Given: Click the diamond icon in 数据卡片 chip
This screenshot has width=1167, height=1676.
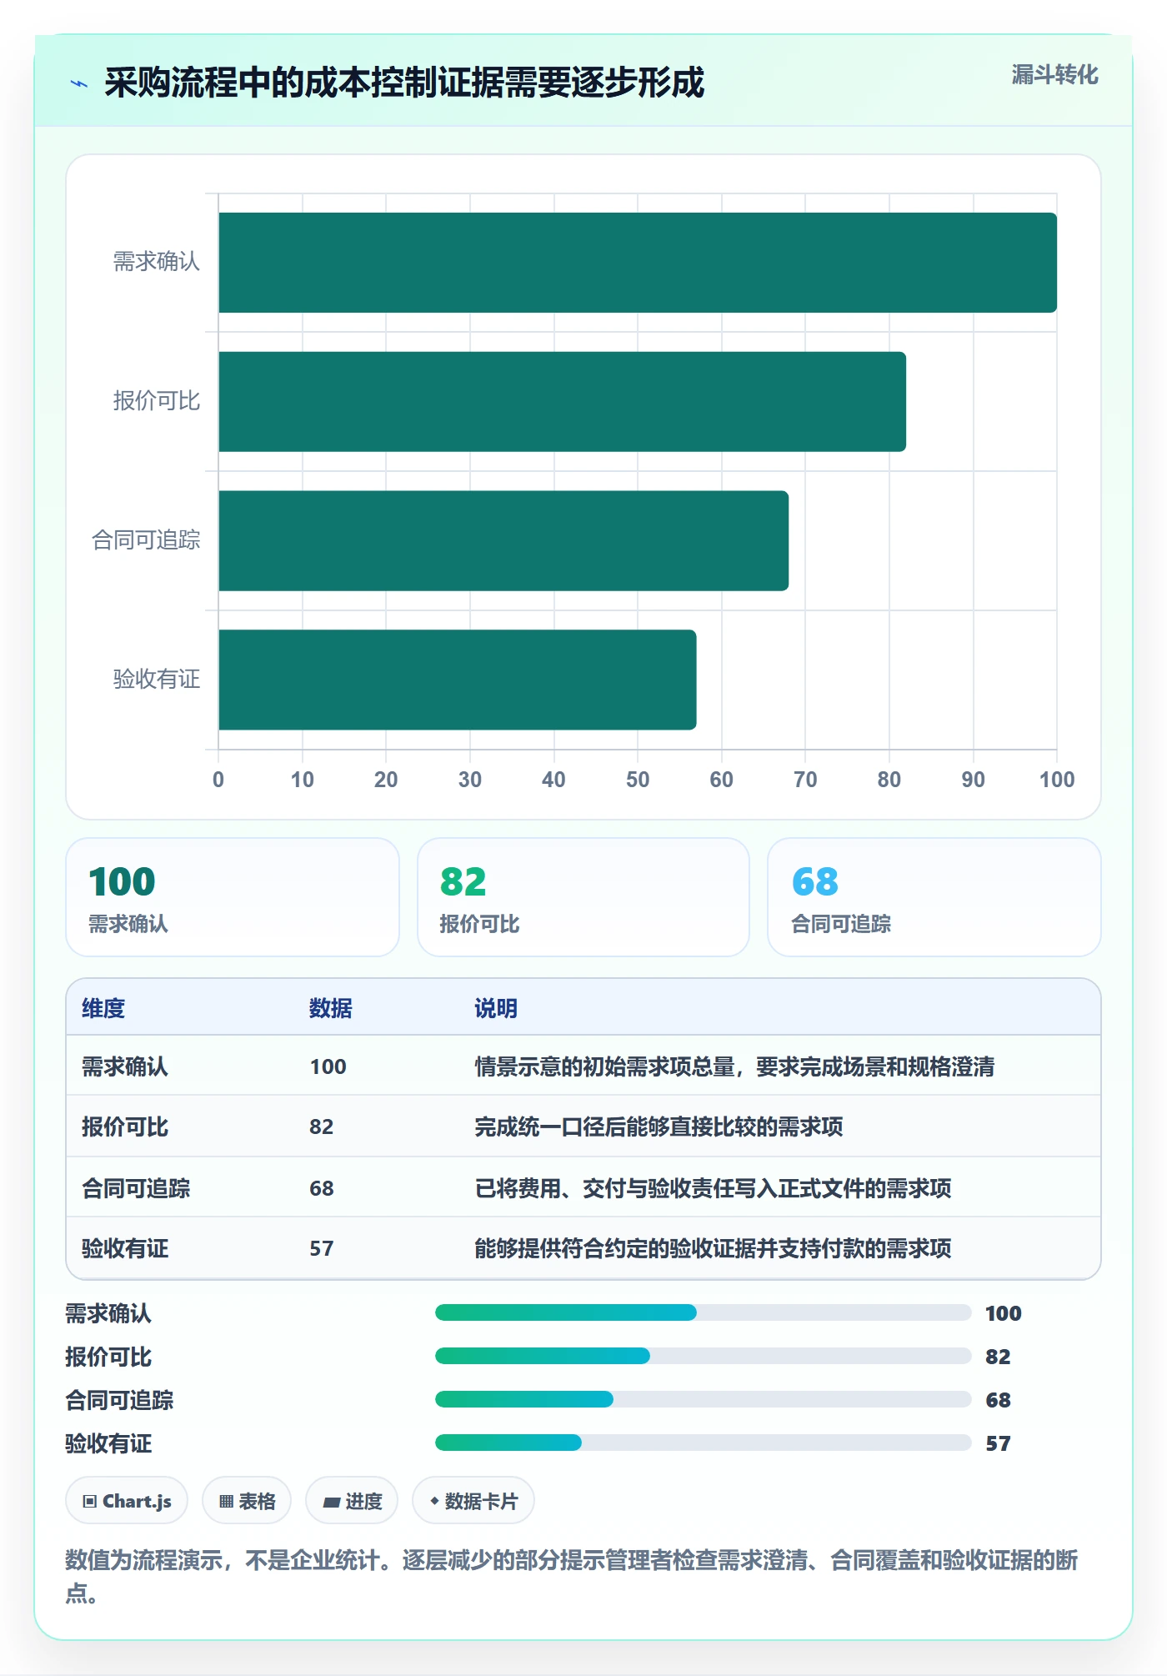Looking at the screenshot, I should click(434, 1501).
